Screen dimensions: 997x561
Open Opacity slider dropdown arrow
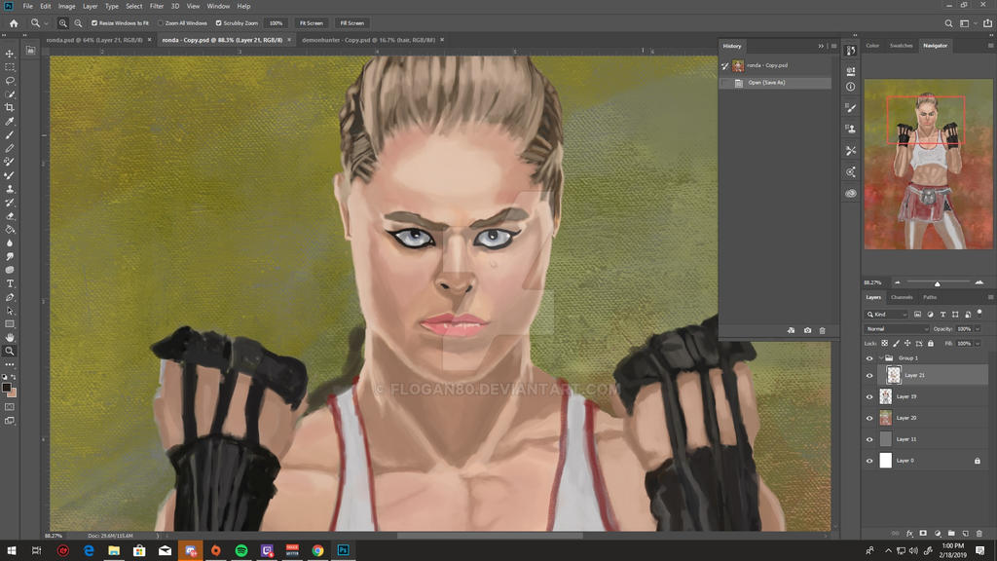pyautogui.click(x=978, y=329)
